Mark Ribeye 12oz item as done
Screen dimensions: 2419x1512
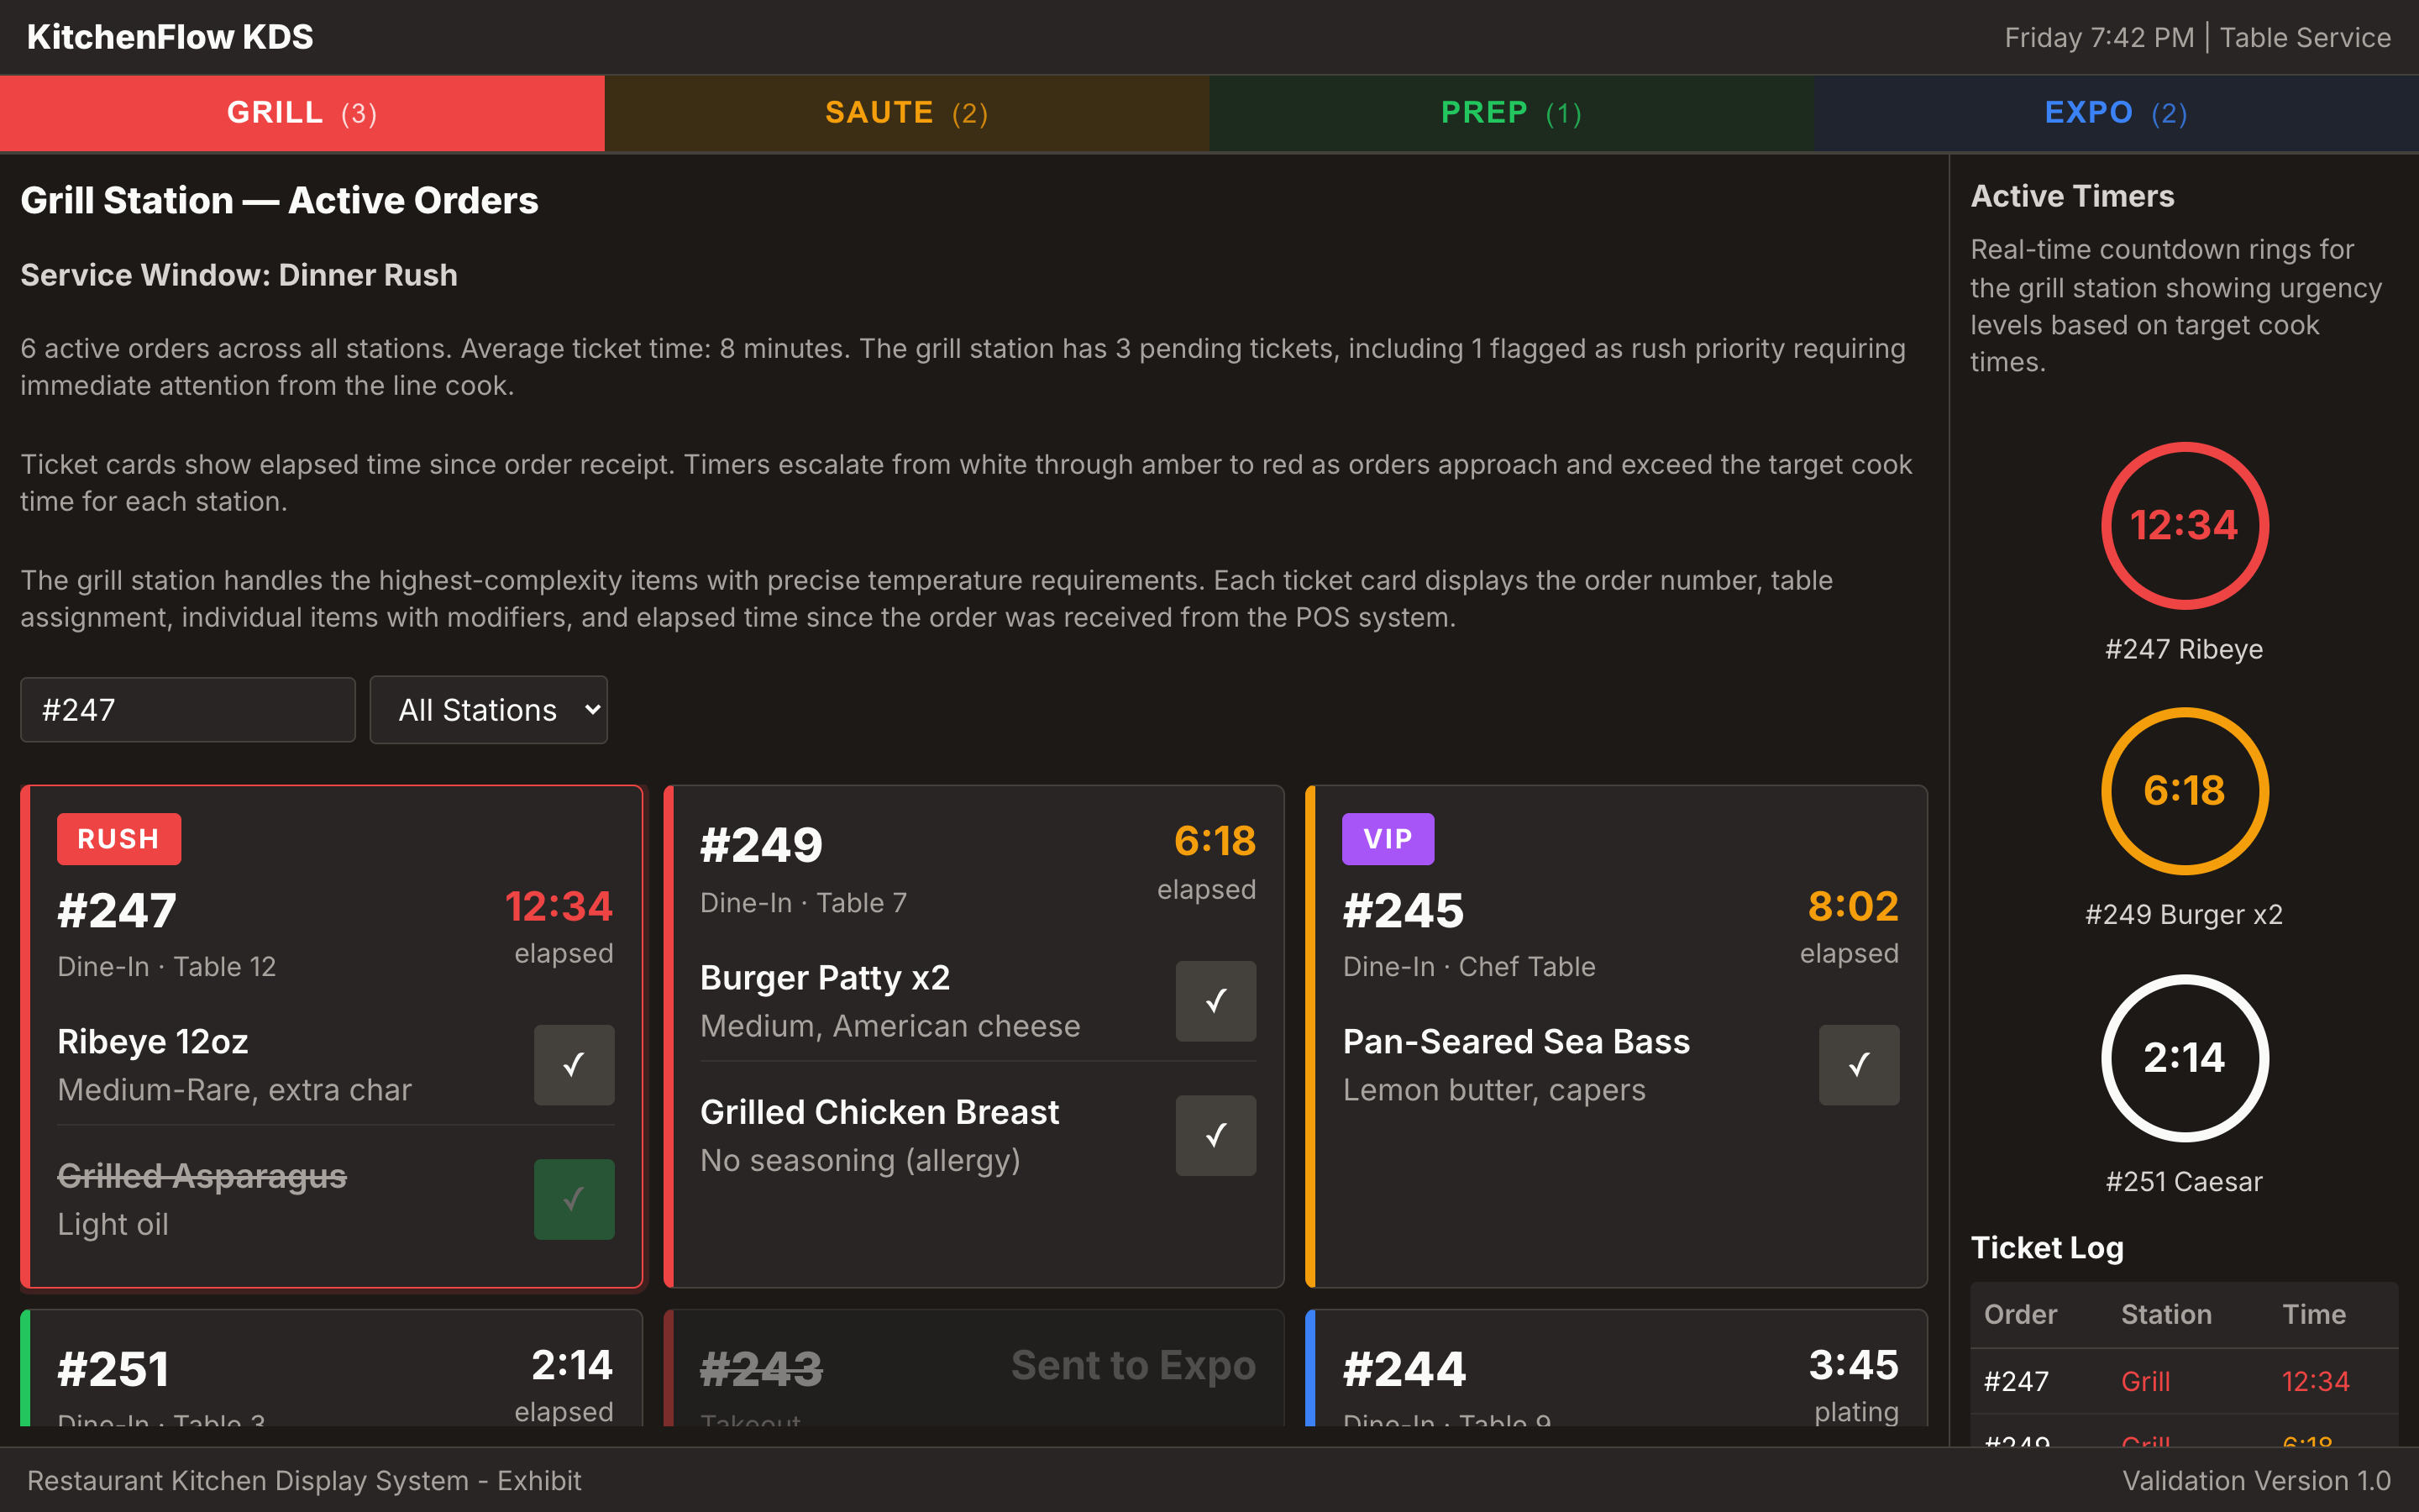coord(574,1064)
